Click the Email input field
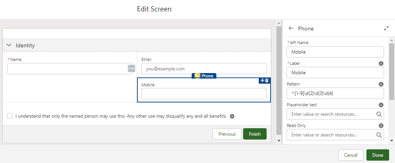The height and width of the screenshot is (163, 395). [204, 69]
